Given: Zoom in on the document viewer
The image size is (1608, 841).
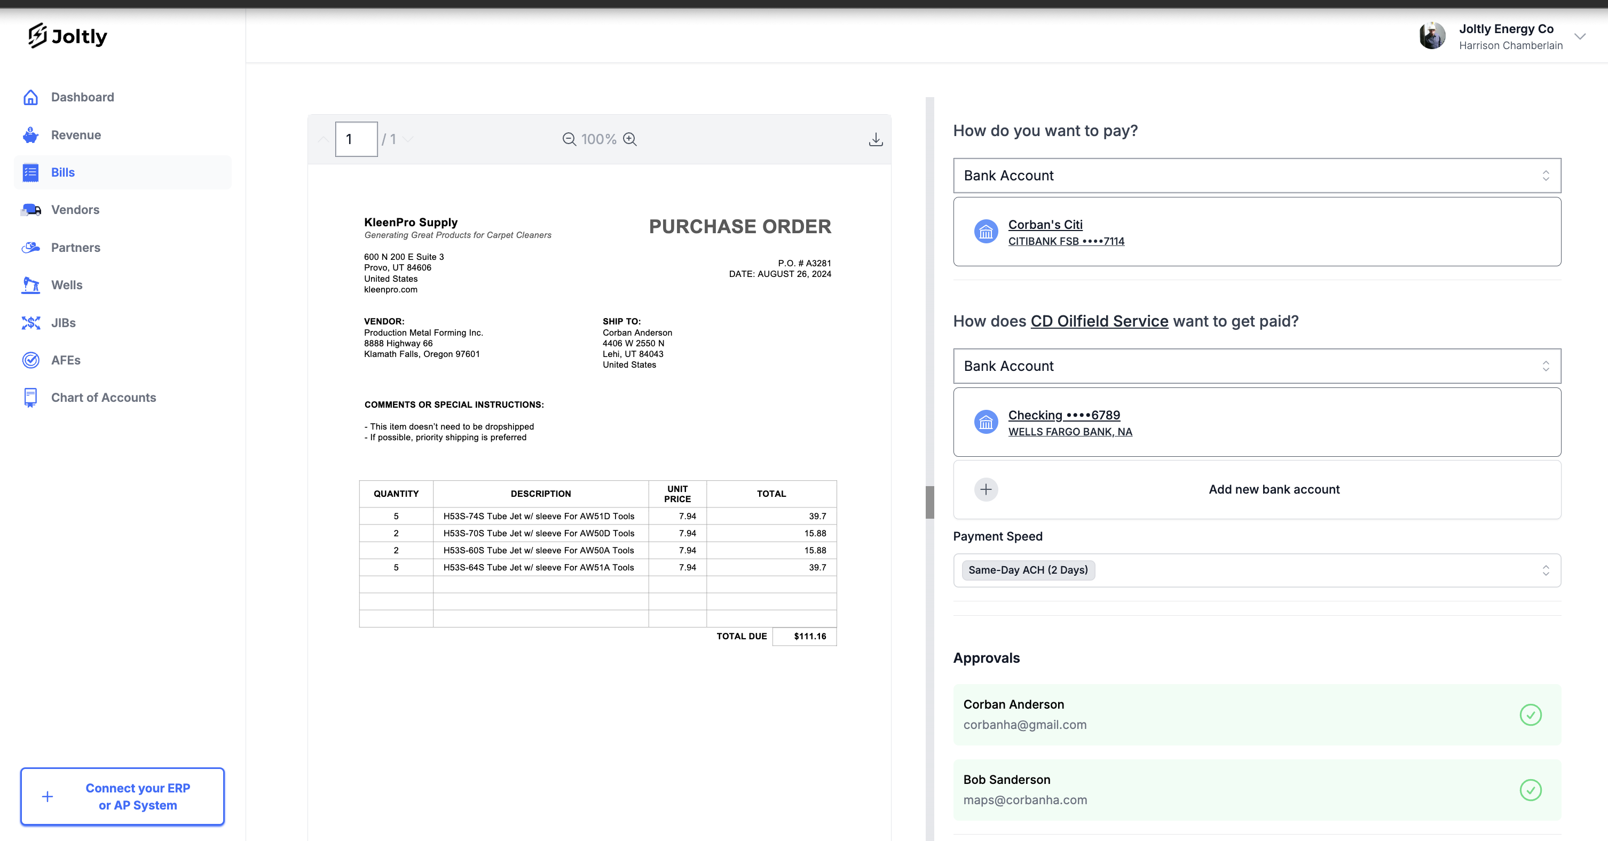Looking at the screenshot, I should 630,139.
